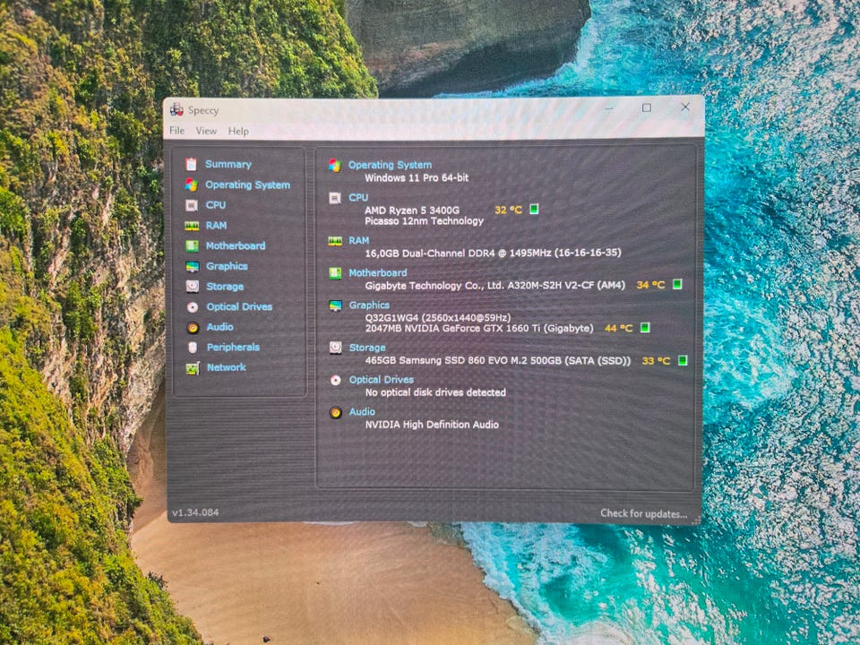This screenshot has height=645, width=860.
Task: Click the Peripherals mouse sidebar icon
Action: pyautogui.click(x=193, y=348)
